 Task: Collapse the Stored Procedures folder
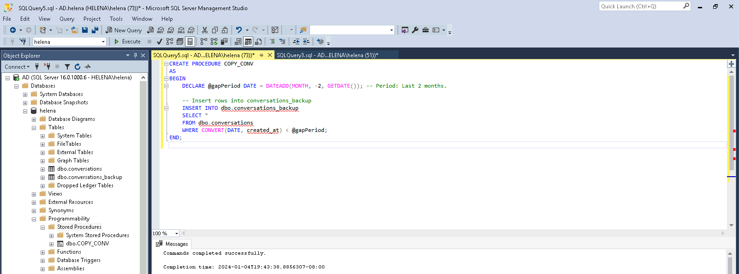(x=42, y=227)
